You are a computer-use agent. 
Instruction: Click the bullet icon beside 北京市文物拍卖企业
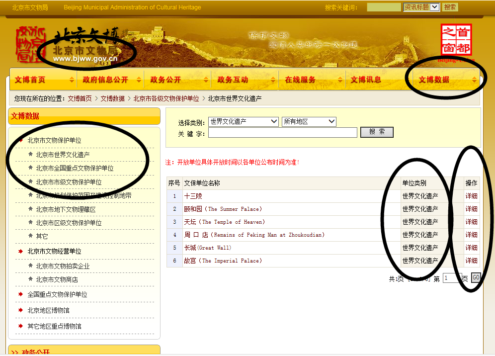point(30,266)
